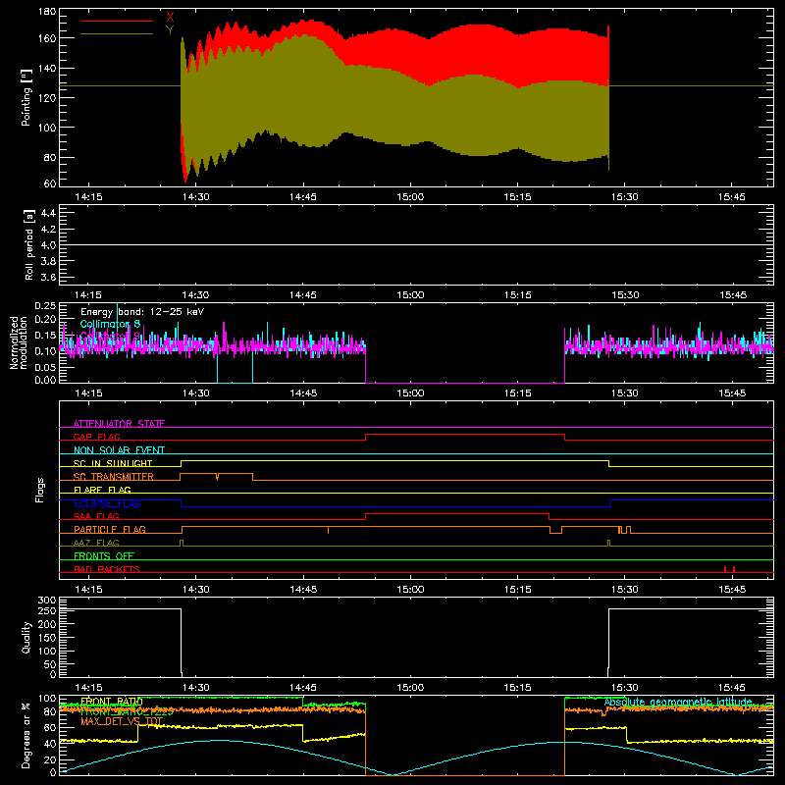
Task: Click the red X legend line
Action: 117,21
